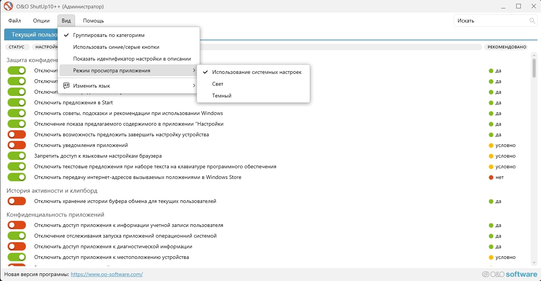Toggle switch for передачу интернет-адресов Windows Store
This screenshot has width=541, height=281.
click(x=17, y=177)
